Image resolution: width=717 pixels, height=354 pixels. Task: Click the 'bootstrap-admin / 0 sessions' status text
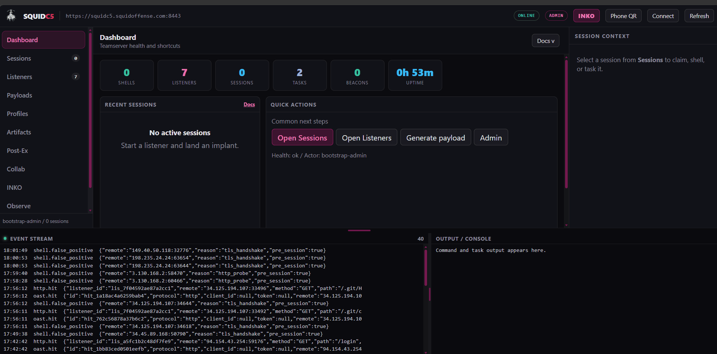tap(36, 221)
